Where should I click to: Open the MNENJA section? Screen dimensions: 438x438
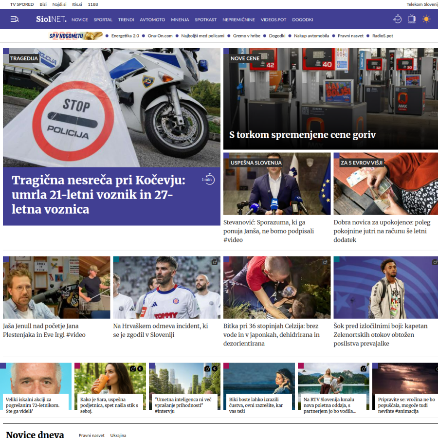tap(180, 19)
